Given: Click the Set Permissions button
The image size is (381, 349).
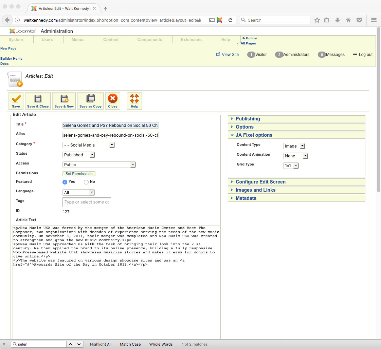Looking at the screenshot, I should pos(79,174).
